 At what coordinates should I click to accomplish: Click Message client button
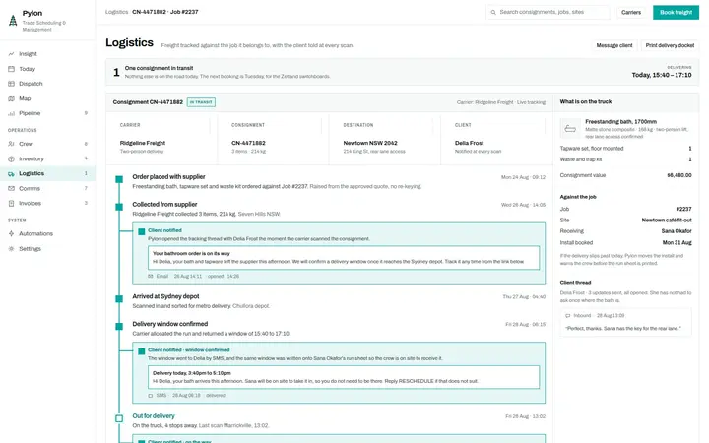(614, 45)
